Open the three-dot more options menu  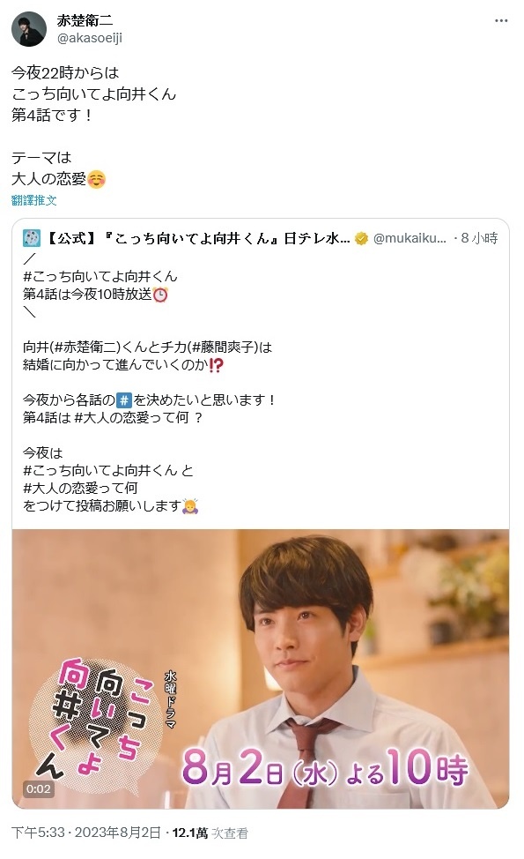[500, 21]
